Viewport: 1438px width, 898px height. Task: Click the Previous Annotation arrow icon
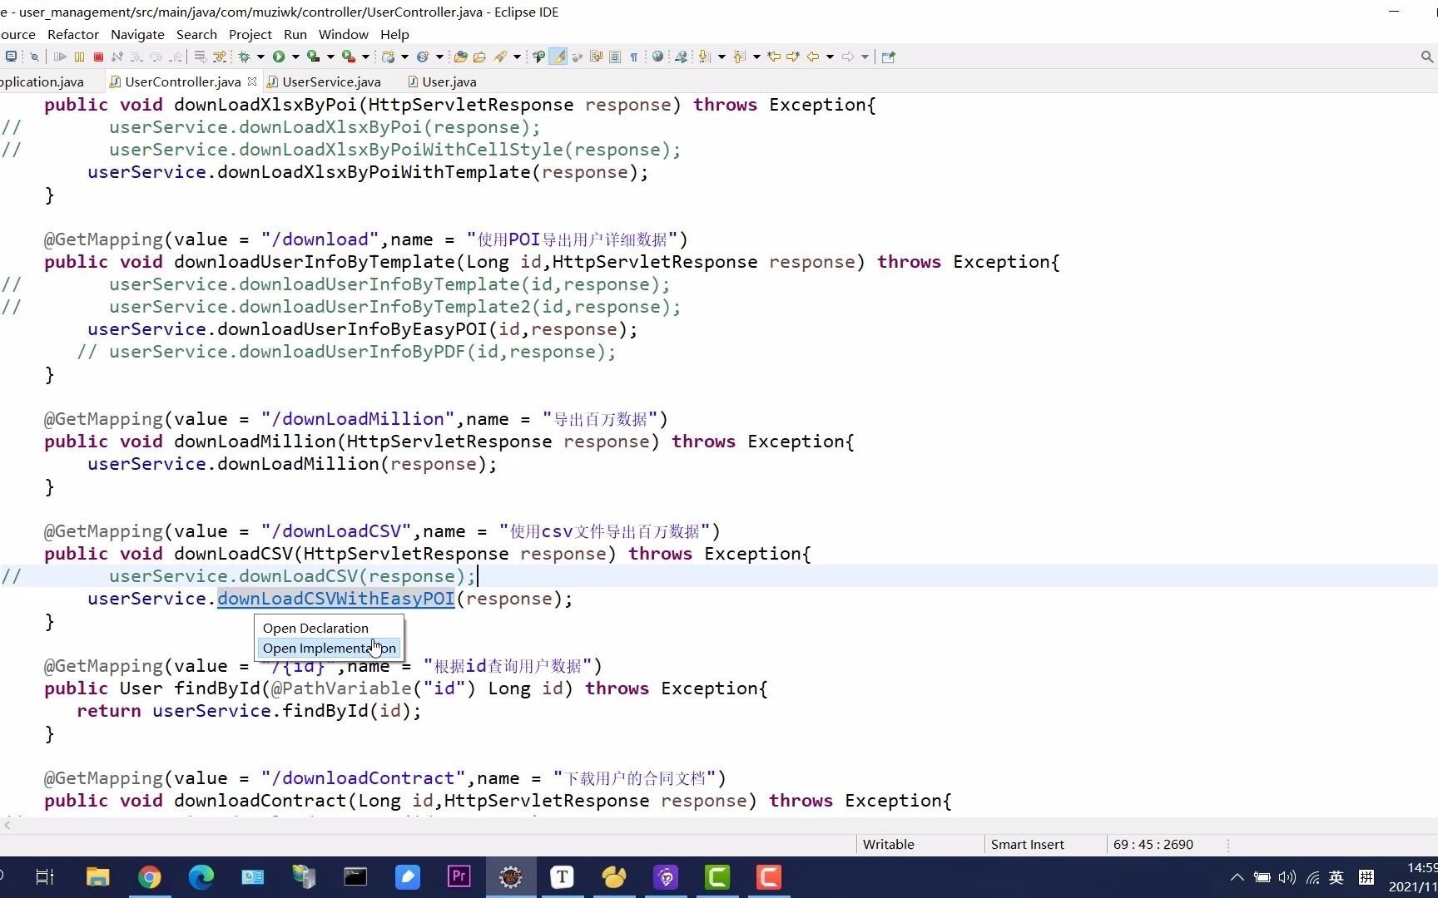coord(739,57)
